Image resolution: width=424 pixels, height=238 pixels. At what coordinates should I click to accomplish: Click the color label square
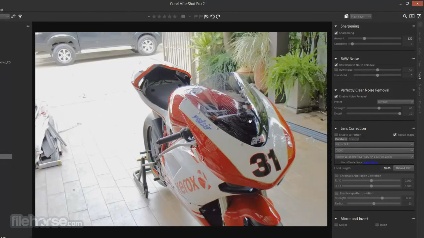pyautogui.click(x=183, y=16)
